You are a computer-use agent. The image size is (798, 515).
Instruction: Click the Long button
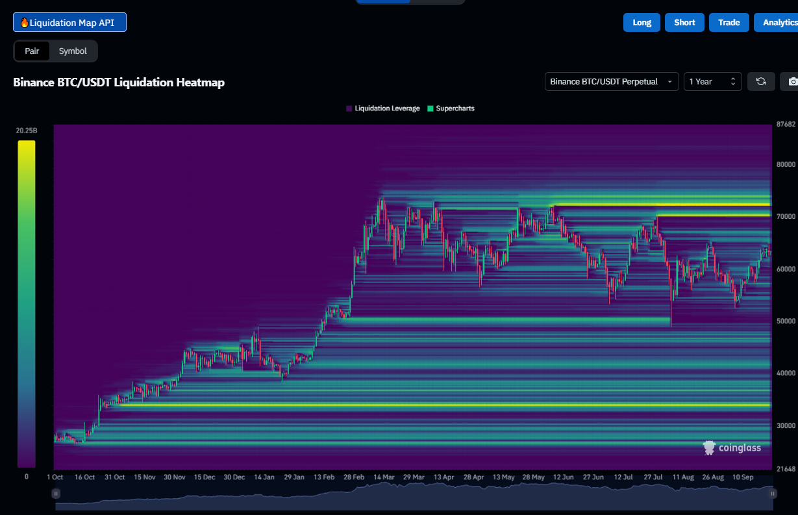tap(641, 21)
